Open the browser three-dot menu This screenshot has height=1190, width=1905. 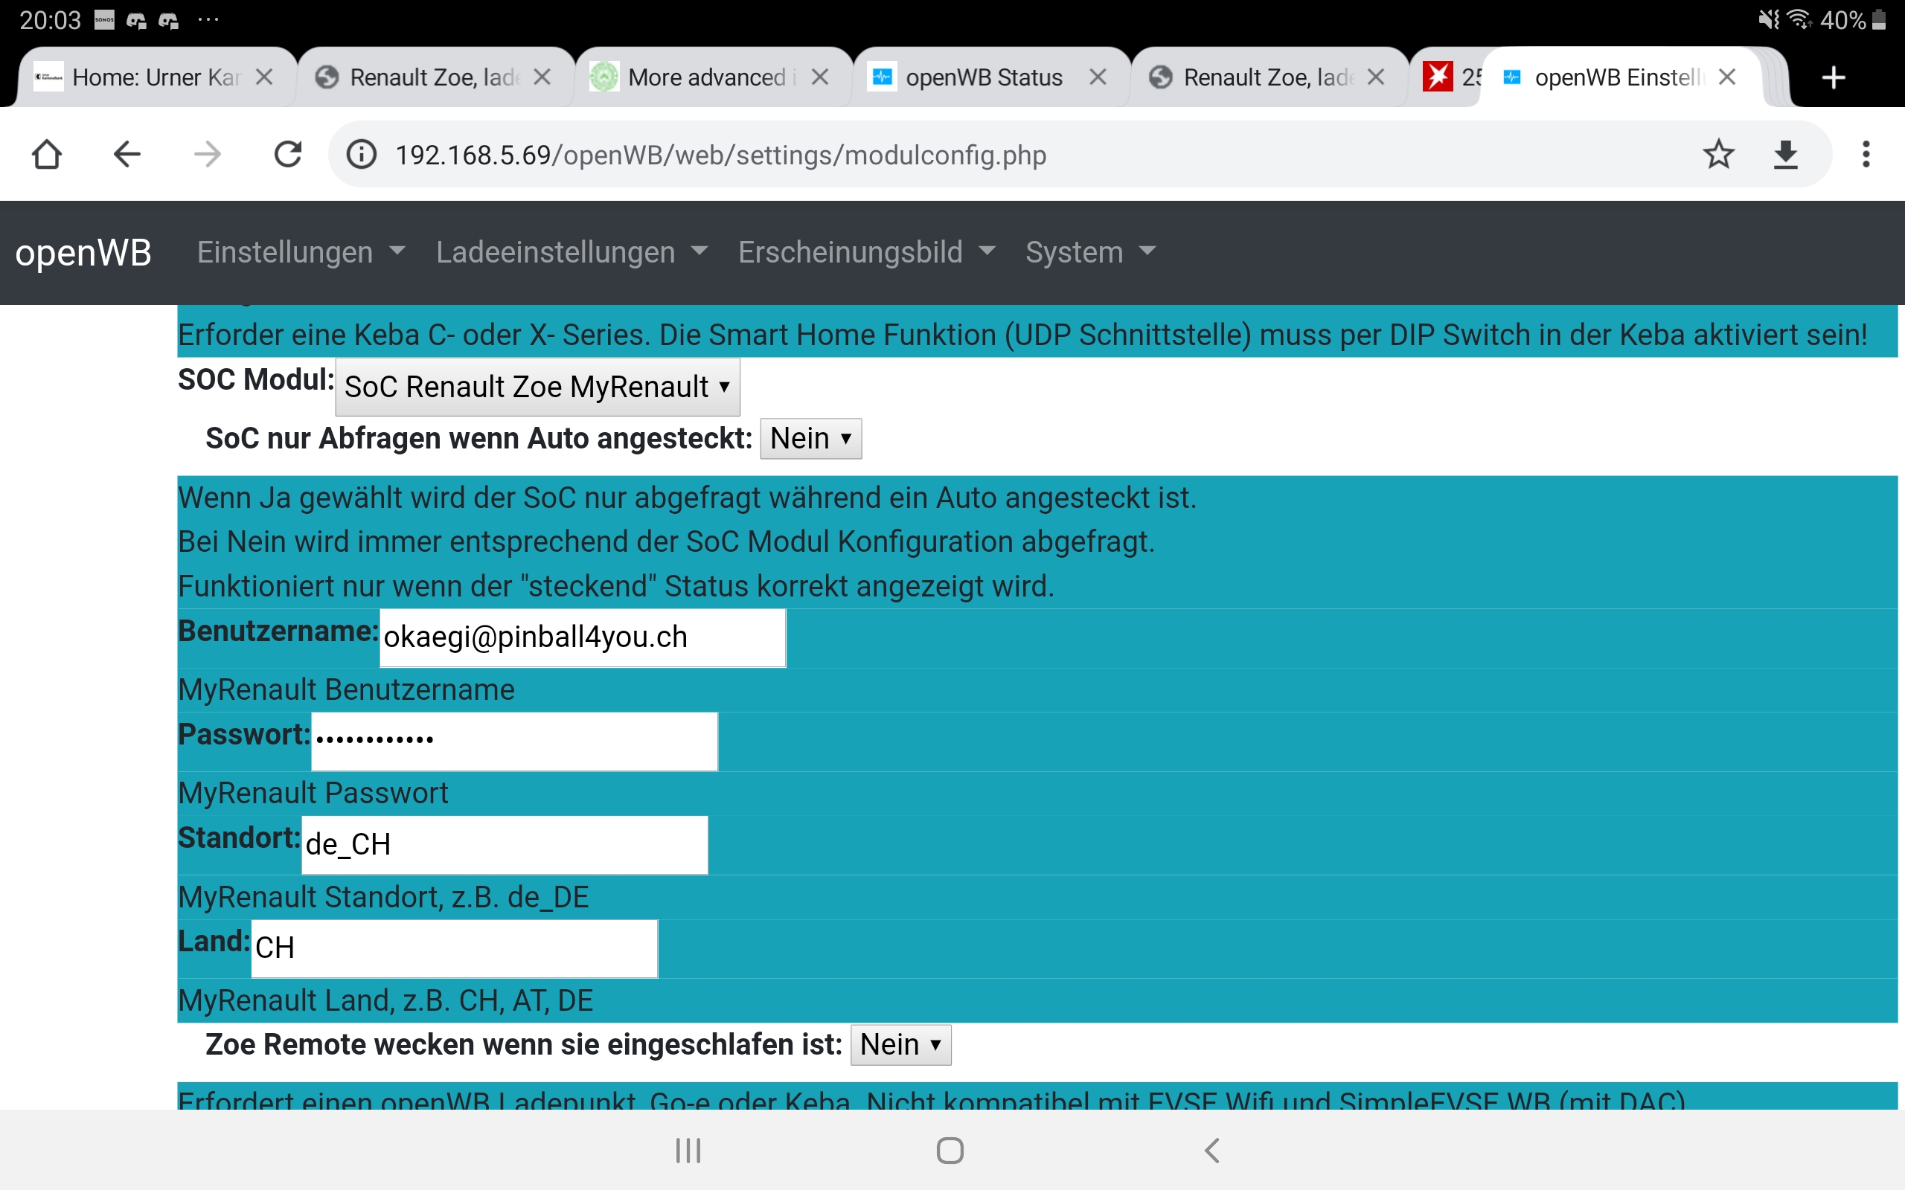(1865, 155)
